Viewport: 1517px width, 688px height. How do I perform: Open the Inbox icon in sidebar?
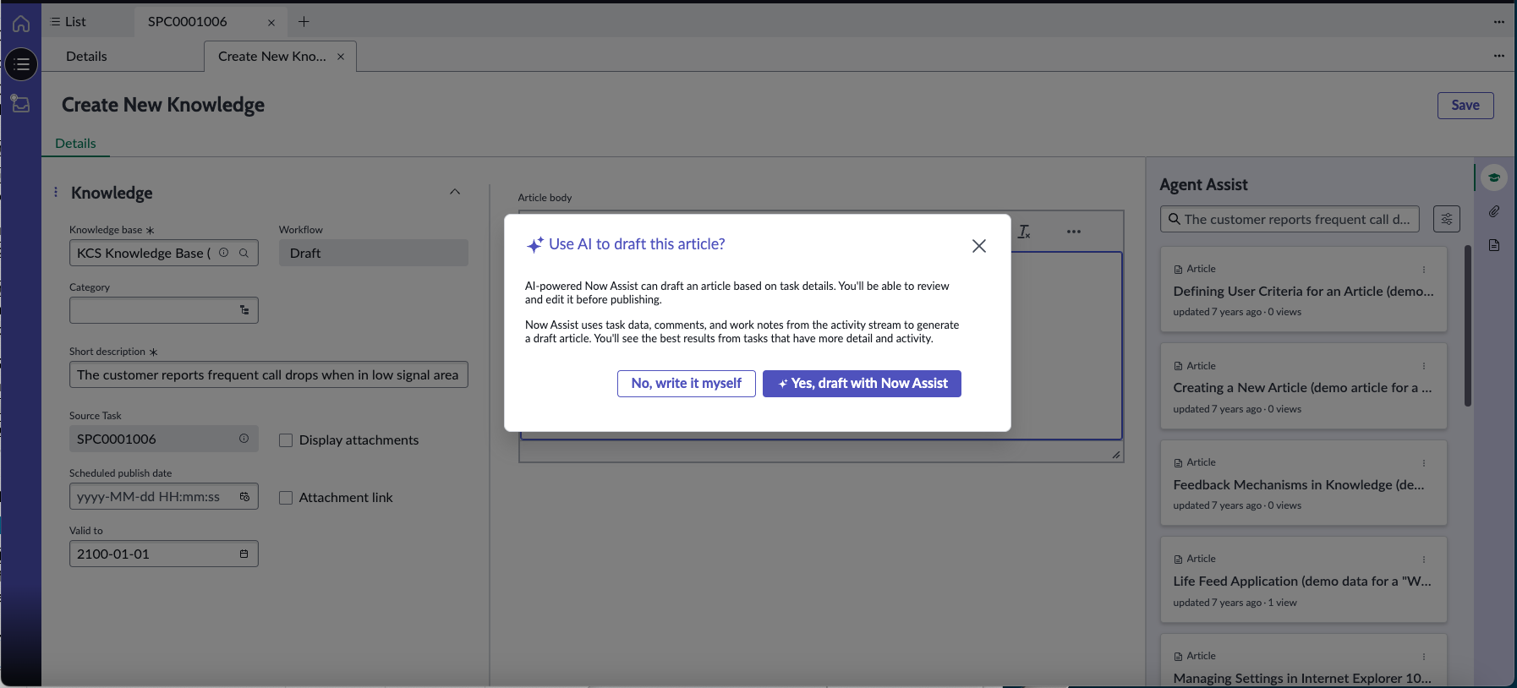[x=21, y=104]
